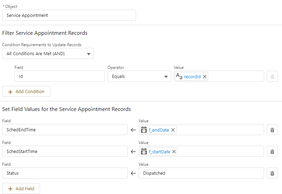282x194 pixels.
Task: Remove the f_startDate value pill
Action: [174, 152]
